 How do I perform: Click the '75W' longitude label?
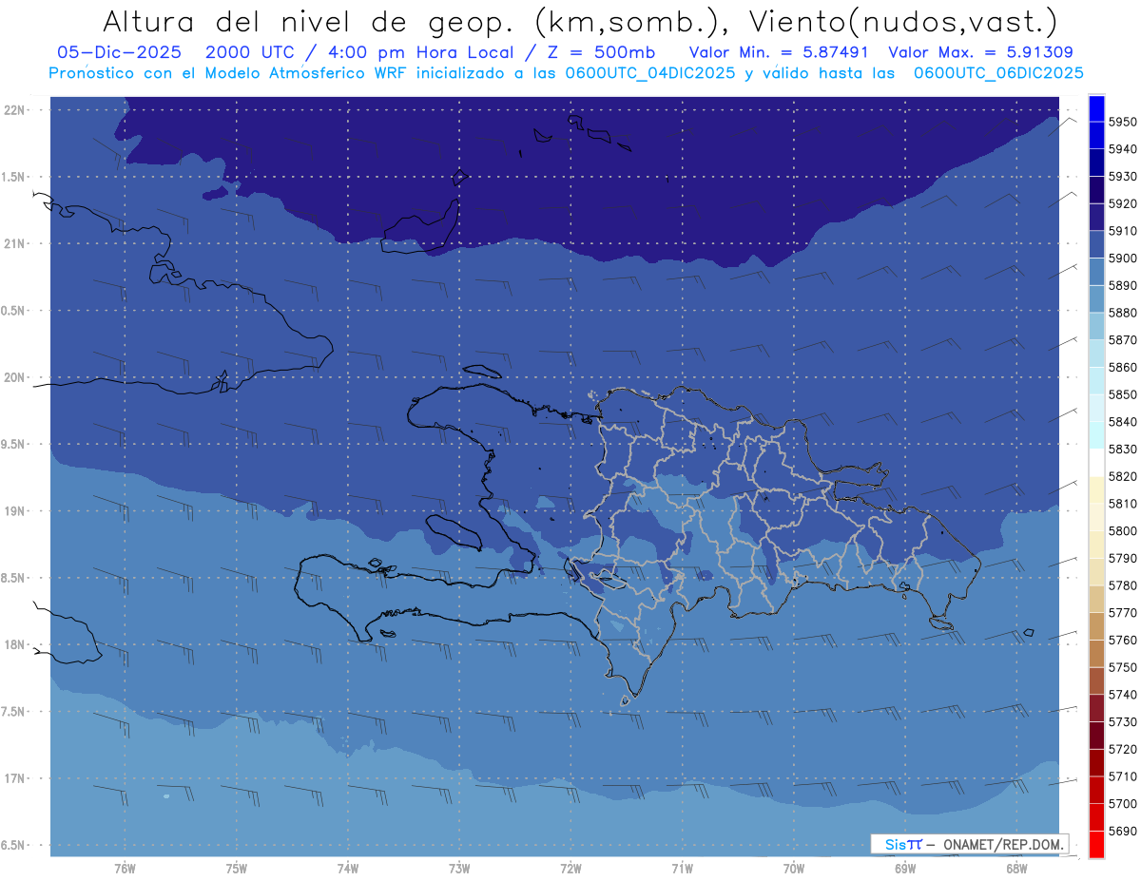click(x=237, y=868)
